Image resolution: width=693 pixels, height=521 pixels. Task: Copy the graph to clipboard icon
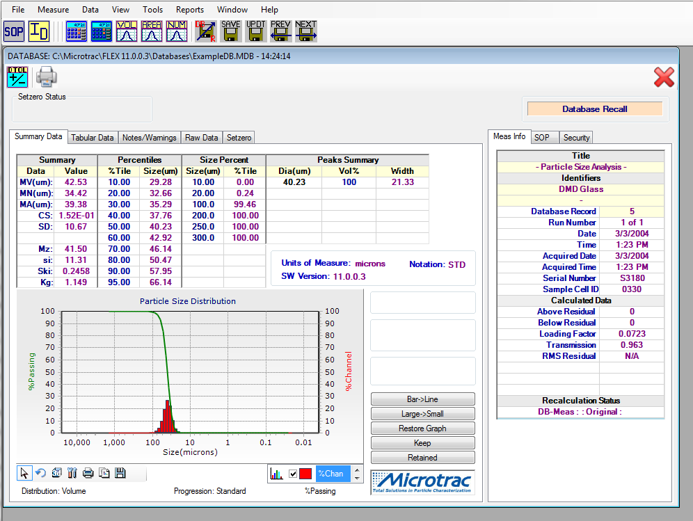click(x=104, y=473)
